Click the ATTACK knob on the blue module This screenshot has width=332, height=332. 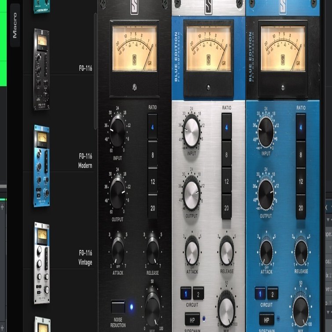[266, 252]
